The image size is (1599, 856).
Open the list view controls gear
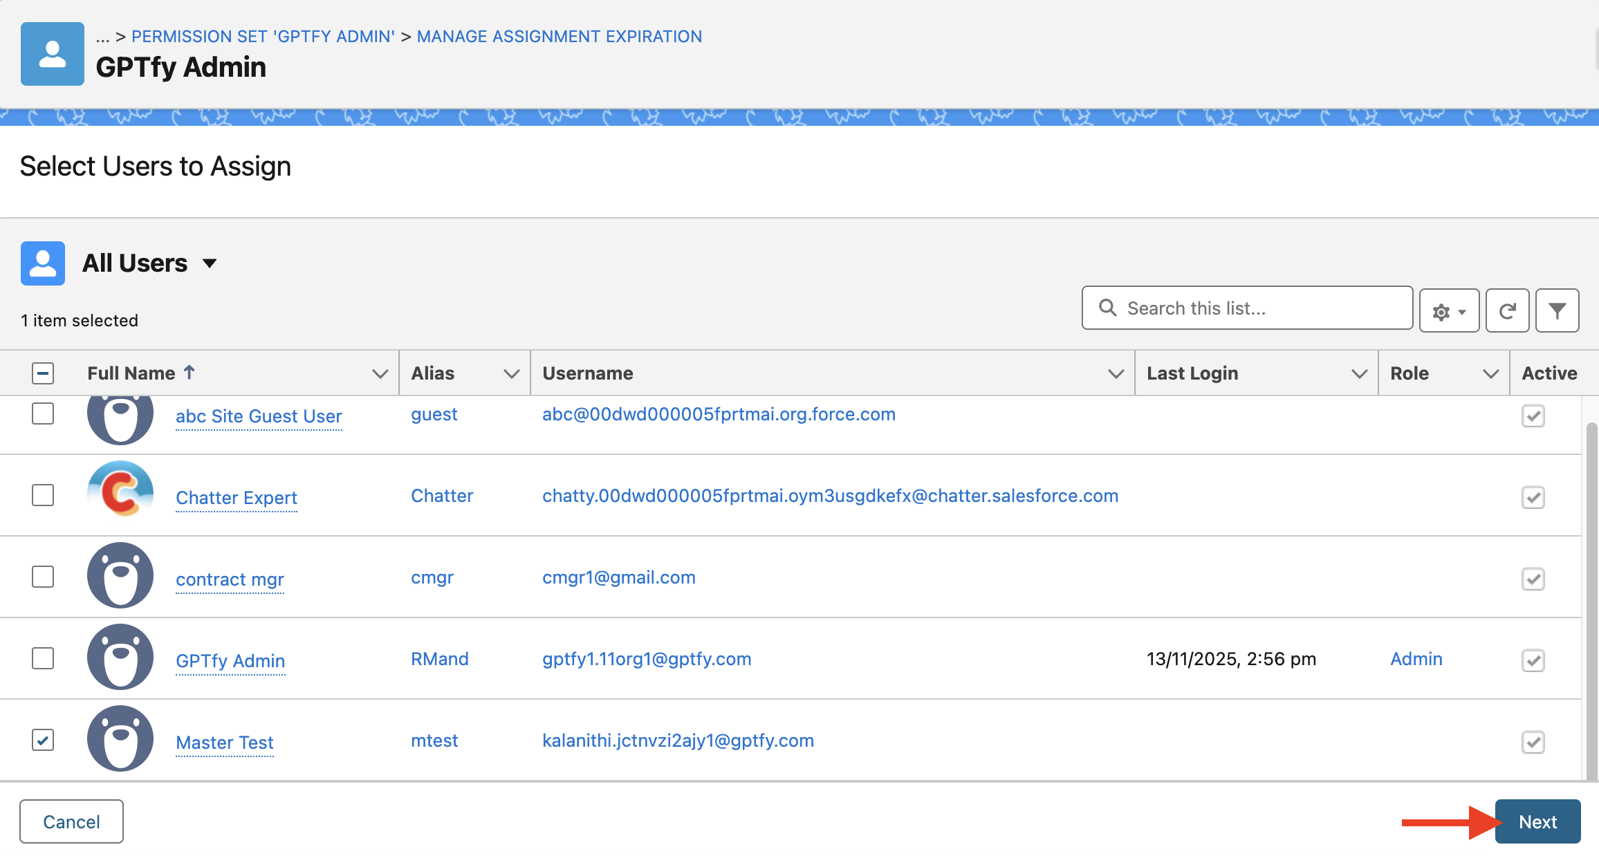[1449, 311]
